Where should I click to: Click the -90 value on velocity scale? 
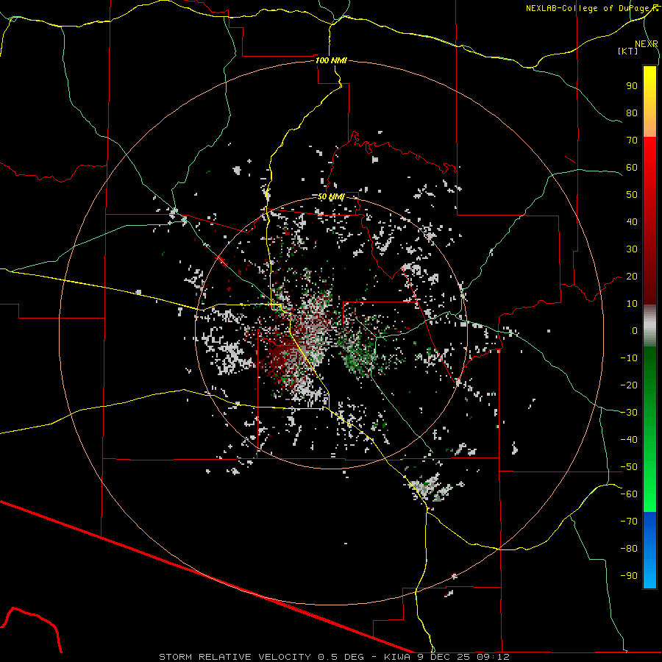[x=629, y=576]
